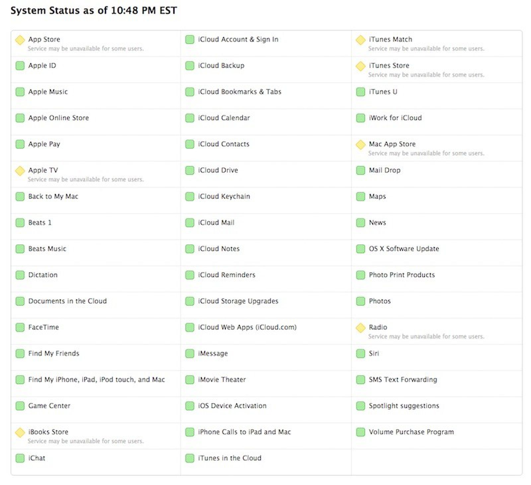The height and width of the screenshot is (485, 531).
Task: Select the yellow iBooks Store status diamond
Action: (20, 432)
